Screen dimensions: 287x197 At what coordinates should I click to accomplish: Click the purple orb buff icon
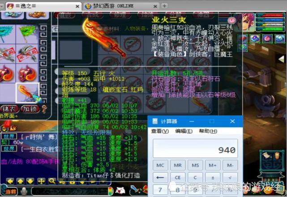[x=255, y=39]
